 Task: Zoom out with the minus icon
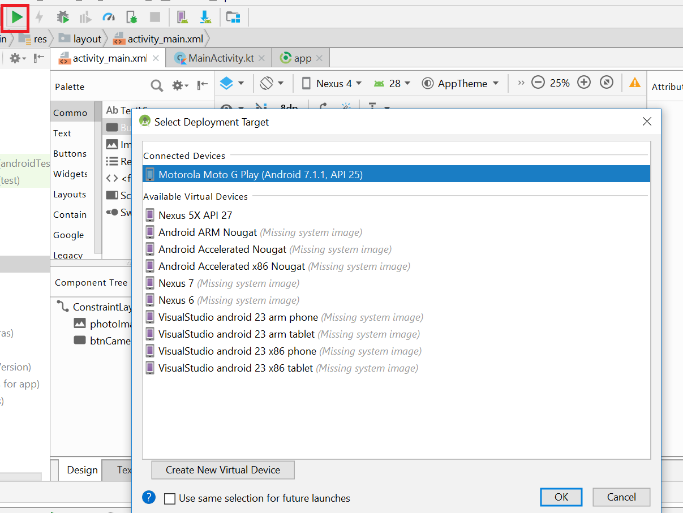538,83
